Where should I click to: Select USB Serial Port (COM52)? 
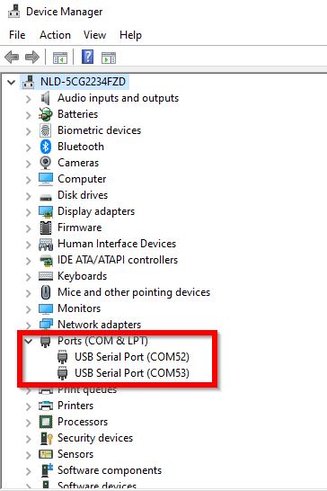(132, 357)
